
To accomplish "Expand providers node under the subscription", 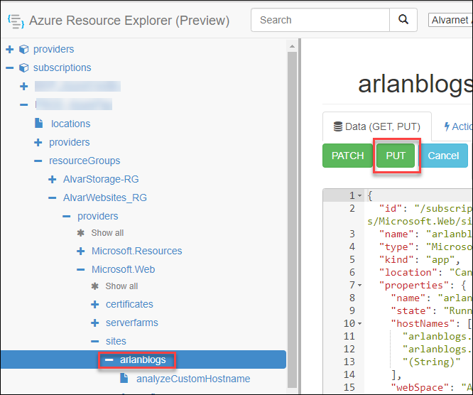I will click(38, 142).
